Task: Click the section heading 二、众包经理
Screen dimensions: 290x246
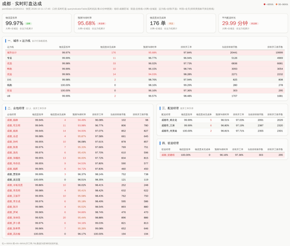Action: pos(16,108)
